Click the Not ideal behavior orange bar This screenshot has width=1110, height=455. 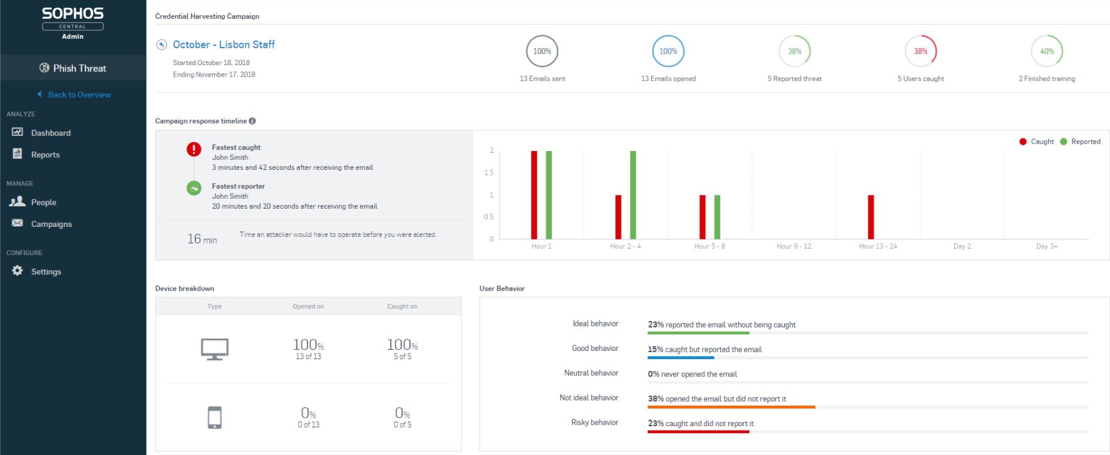click(731, 407)
